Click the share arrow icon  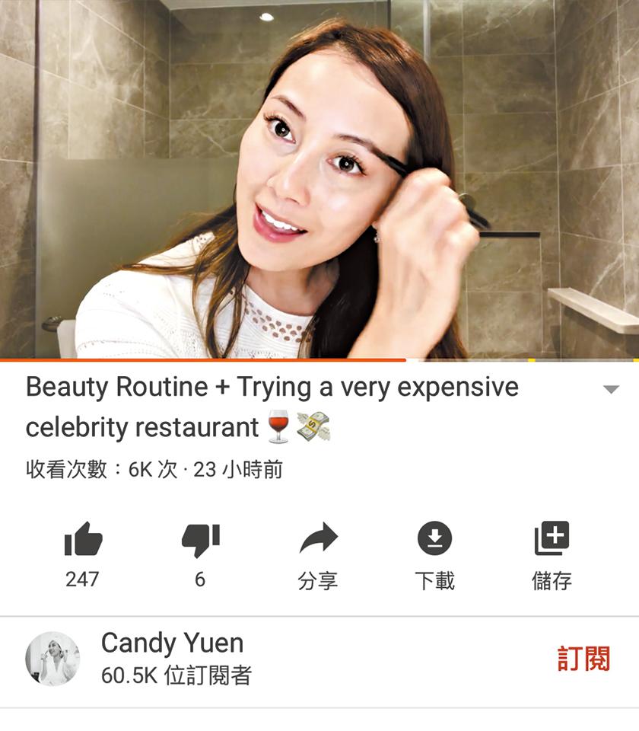tap(319, 538)
